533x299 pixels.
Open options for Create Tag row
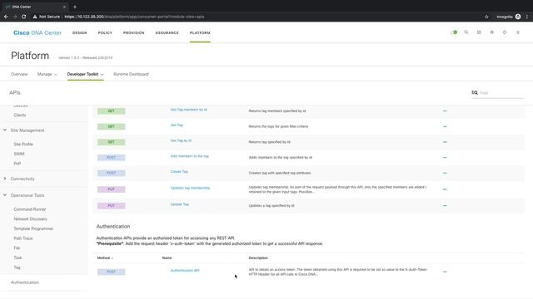tap(445, 173)
